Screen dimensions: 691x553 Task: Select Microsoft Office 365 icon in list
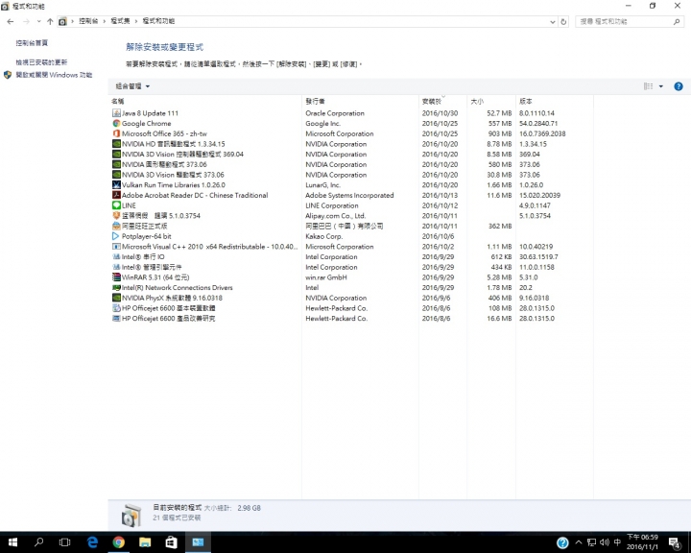coord(116,133)
